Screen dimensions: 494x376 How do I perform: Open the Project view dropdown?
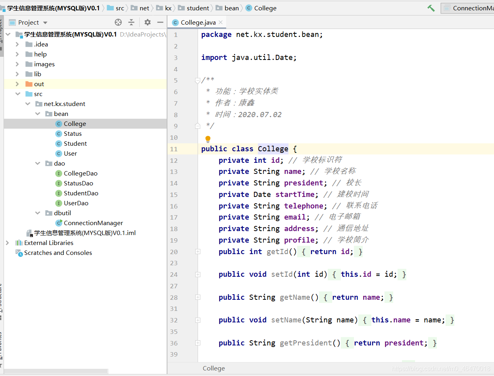coord(45,23)
